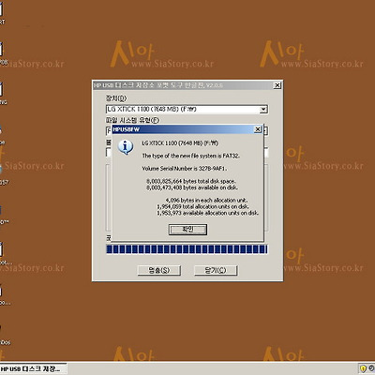Click the 닫기(C) close button
This screenshot has height=375, width=375.
point(216,270)
